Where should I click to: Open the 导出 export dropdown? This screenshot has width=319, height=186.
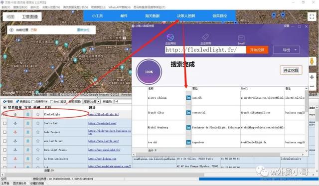click(x=286, y=50)
